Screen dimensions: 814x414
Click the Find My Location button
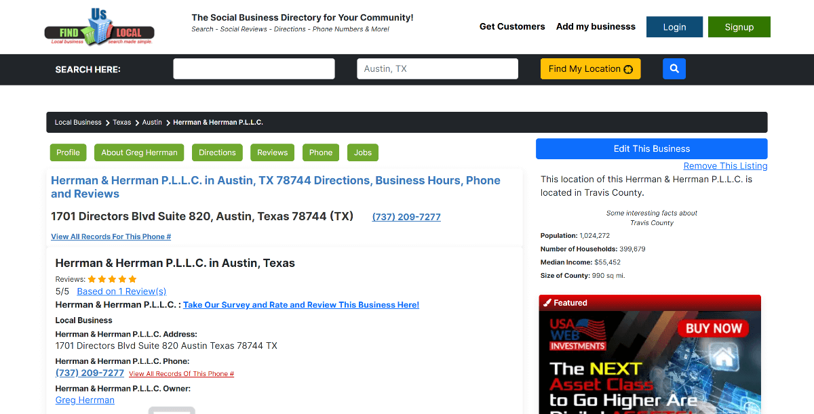(x=590, y=68)
